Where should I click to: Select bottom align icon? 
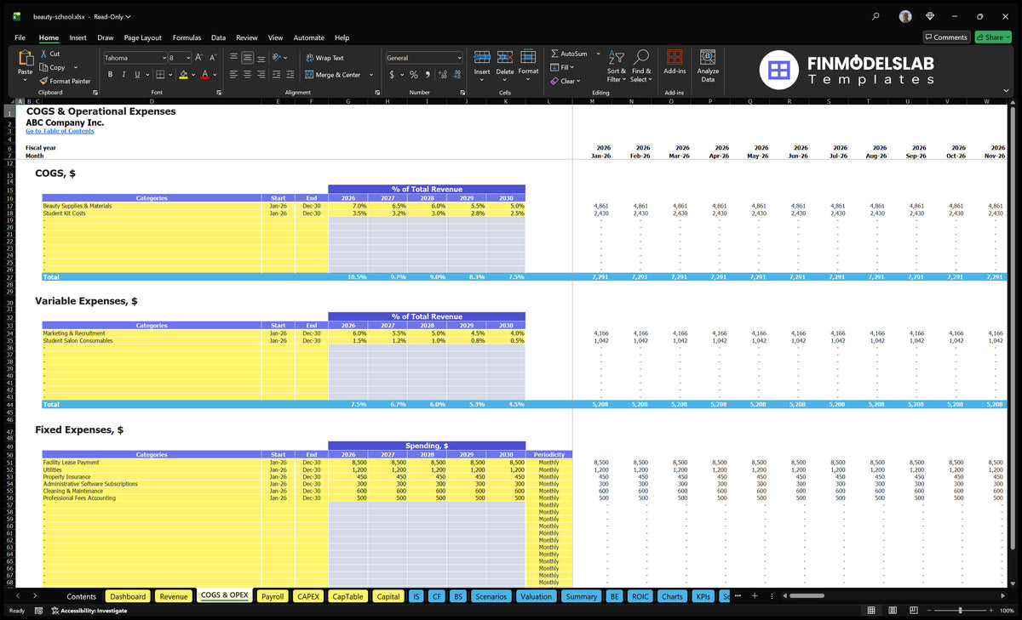261,58
